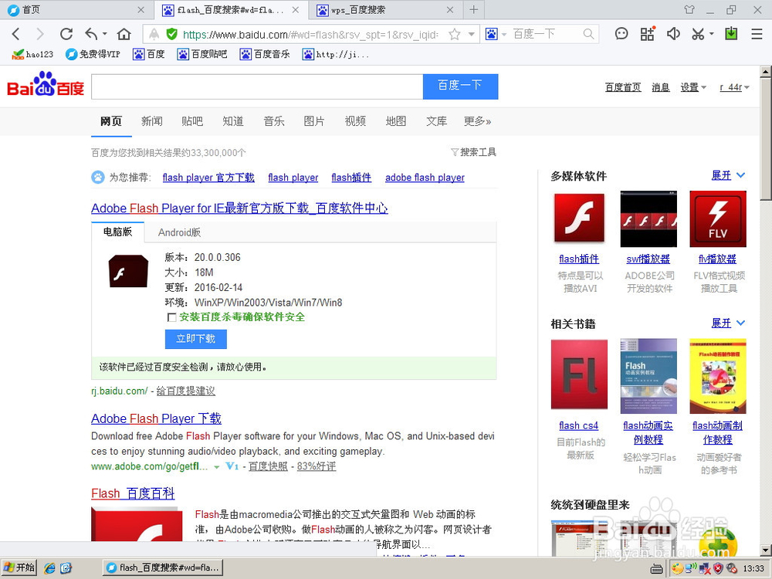Open the extensions grid icon
Screen dimensions: 772x579
(x=647, y=33)
